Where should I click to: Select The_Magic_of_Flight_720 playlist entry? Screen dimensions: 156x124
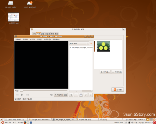(81, 47)
